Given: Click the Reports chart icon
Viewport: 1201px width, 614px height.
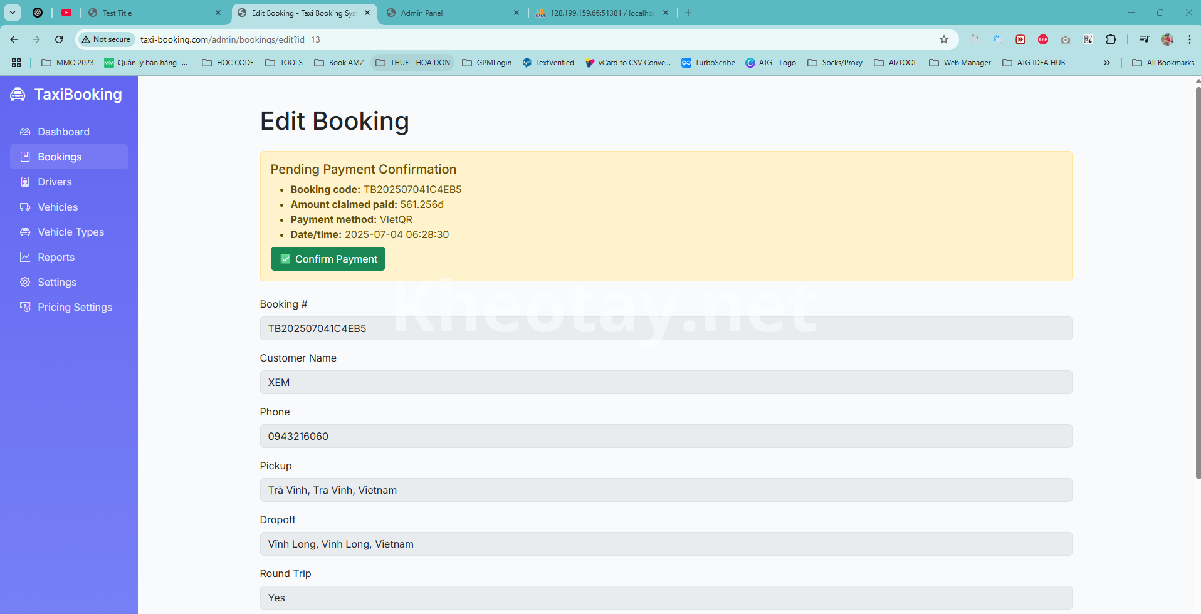Looking at the screenshot, I should (25, 257).
